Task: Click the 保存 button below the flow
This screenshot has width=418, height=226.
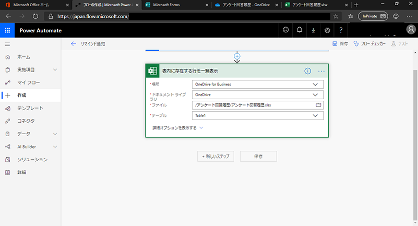Action: point(258,157)
